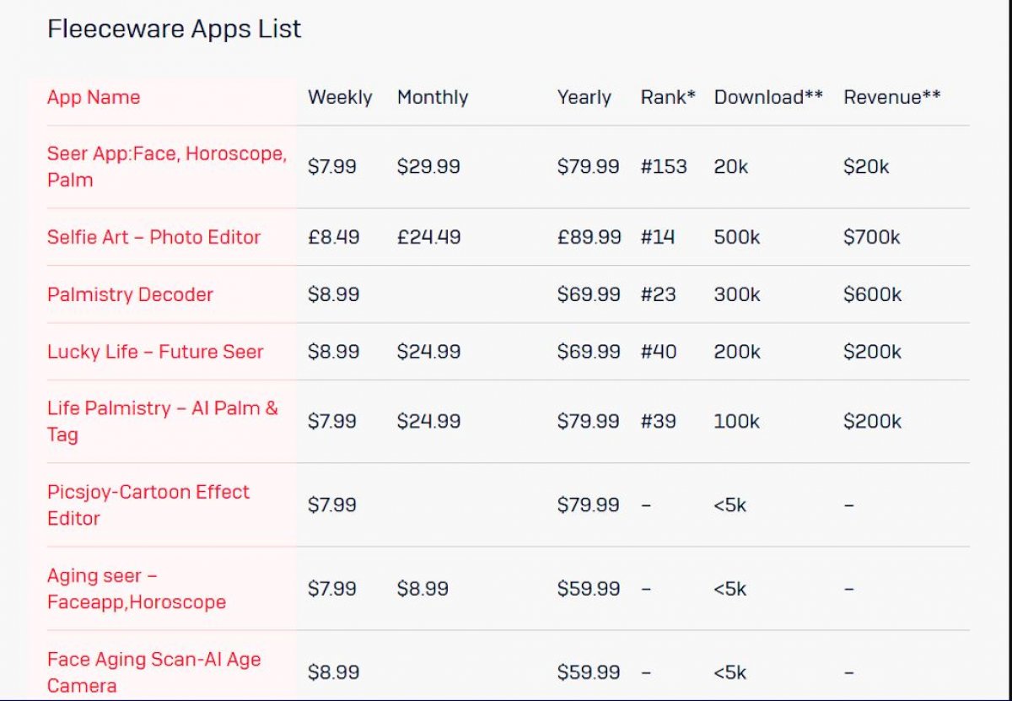Click the "Yearly" column header

tap(584, 97)
